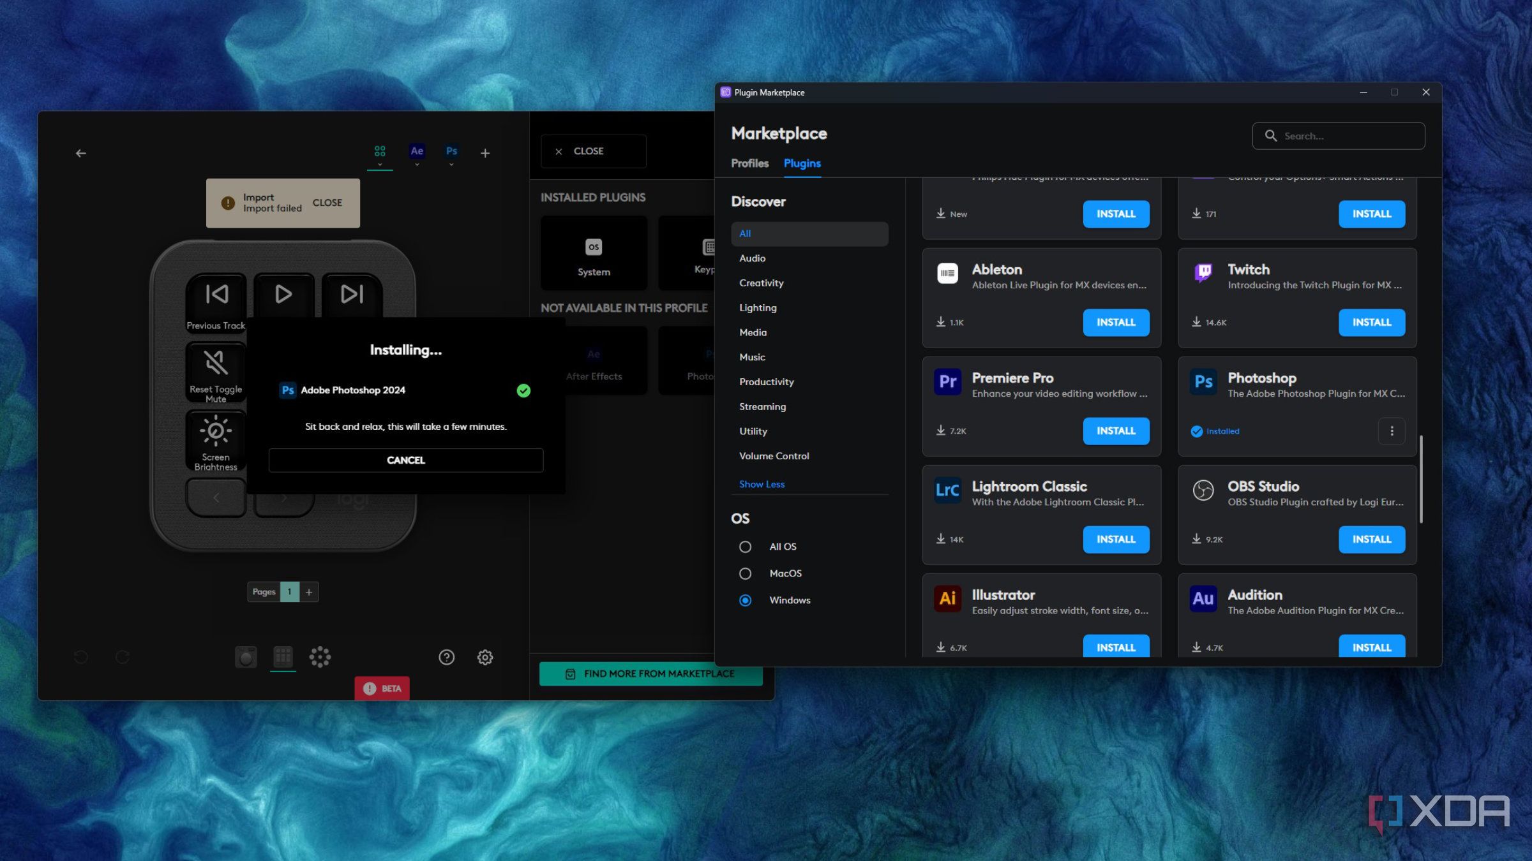Screen dimensions: 1532x861
Task: Expand the dropdown under the After Effects profile
Action: point(417,165)
